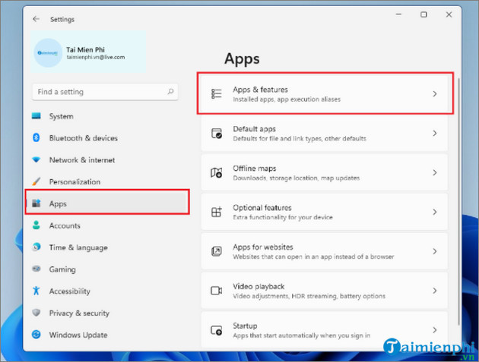This screenshot has width=479, height=362.
Task: Click the Gaming controller icon
Action: 36,269
